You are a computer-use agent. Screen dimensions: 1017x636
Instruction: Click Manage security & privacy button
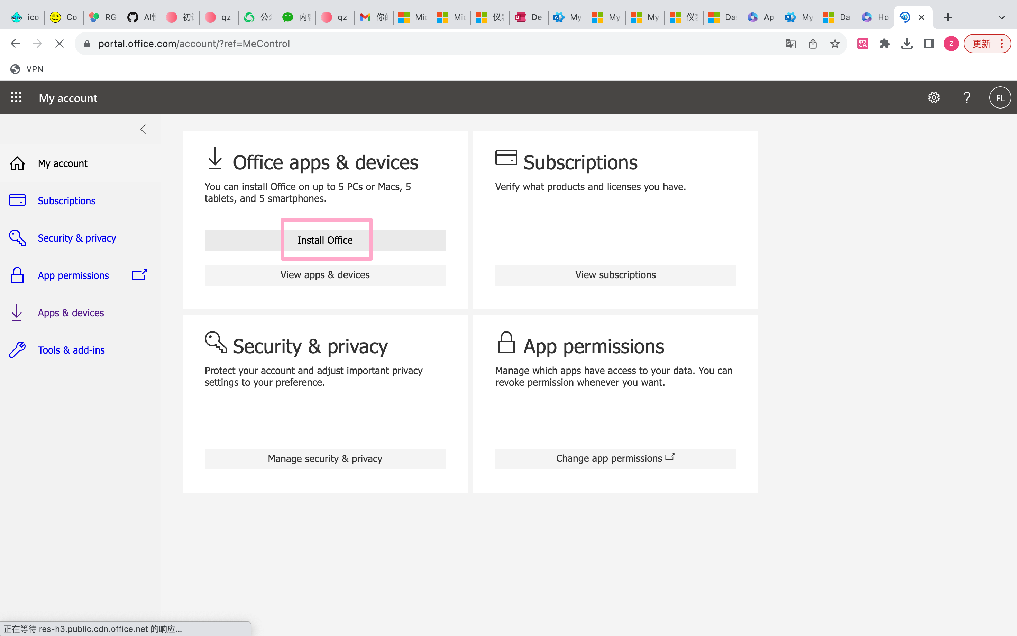(325, 458)
